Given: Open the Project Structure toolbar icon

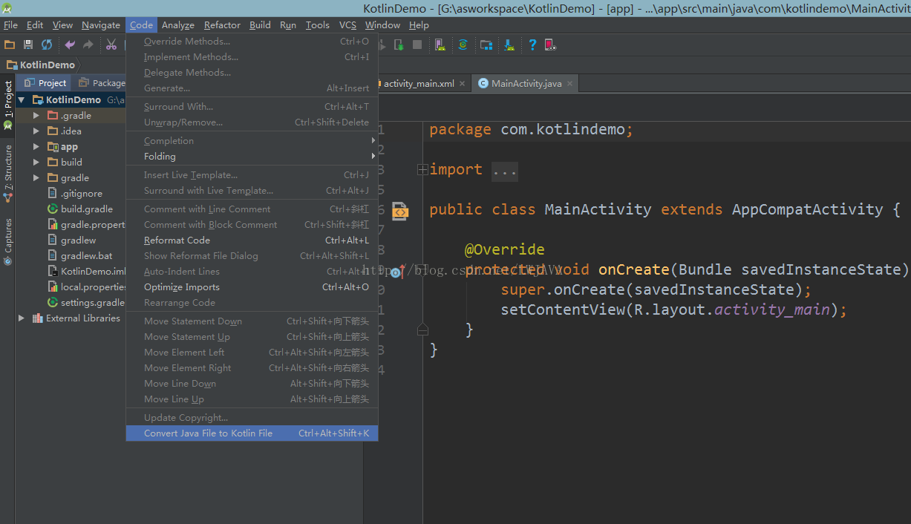Looking at the screenshot, I should coord(486,45).
